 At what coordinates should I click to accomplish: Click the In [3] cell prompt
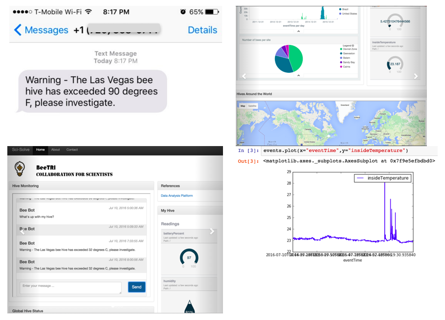pyautogui.click(x=248, y=150)
